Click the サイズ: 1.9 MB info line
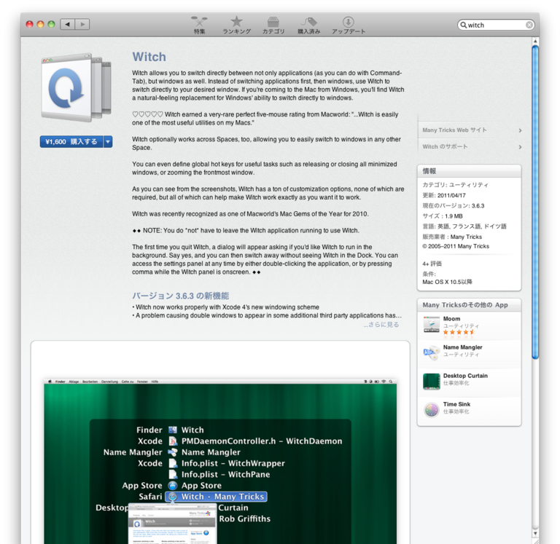560x544 pixels. [442, 216]
